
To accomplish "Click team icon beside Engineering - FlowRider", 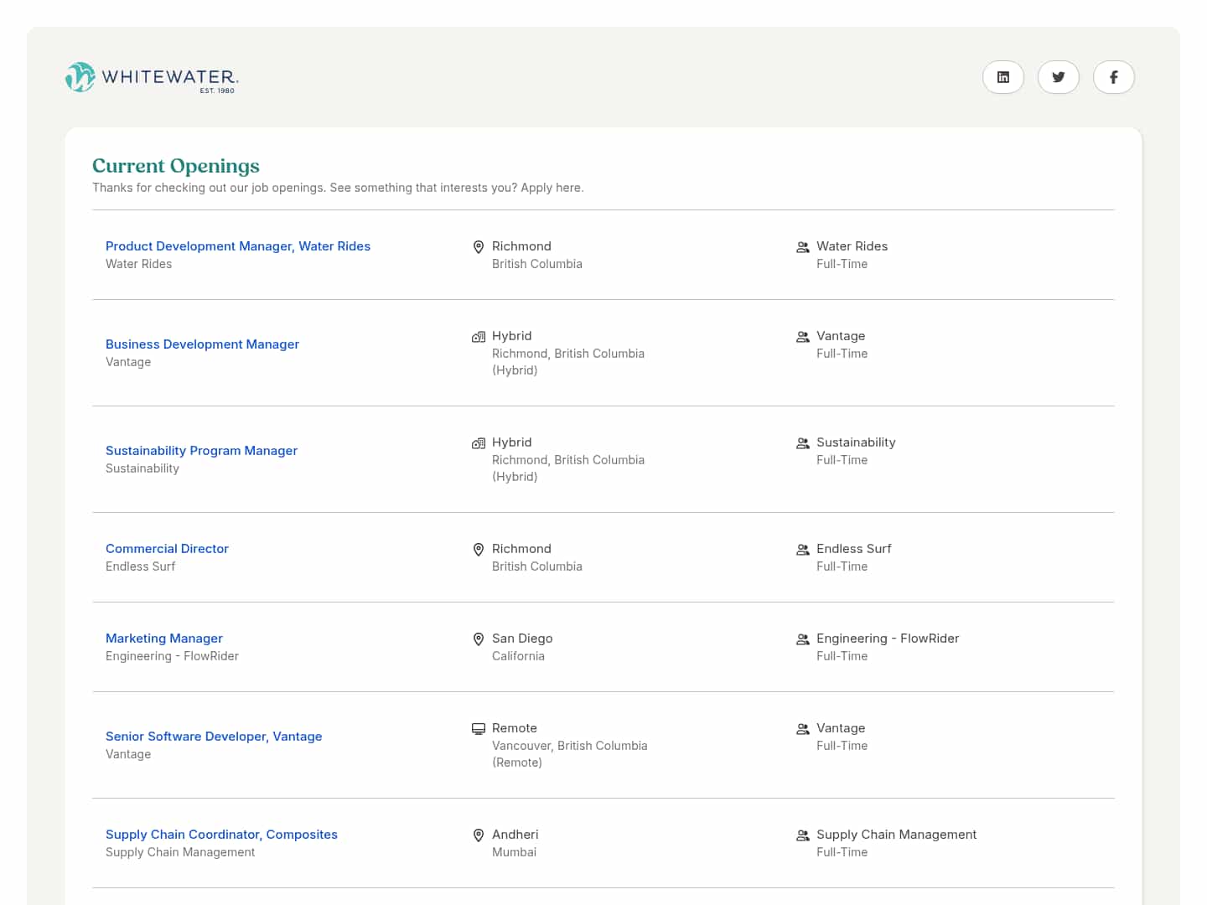I will [x=802, y=639].
